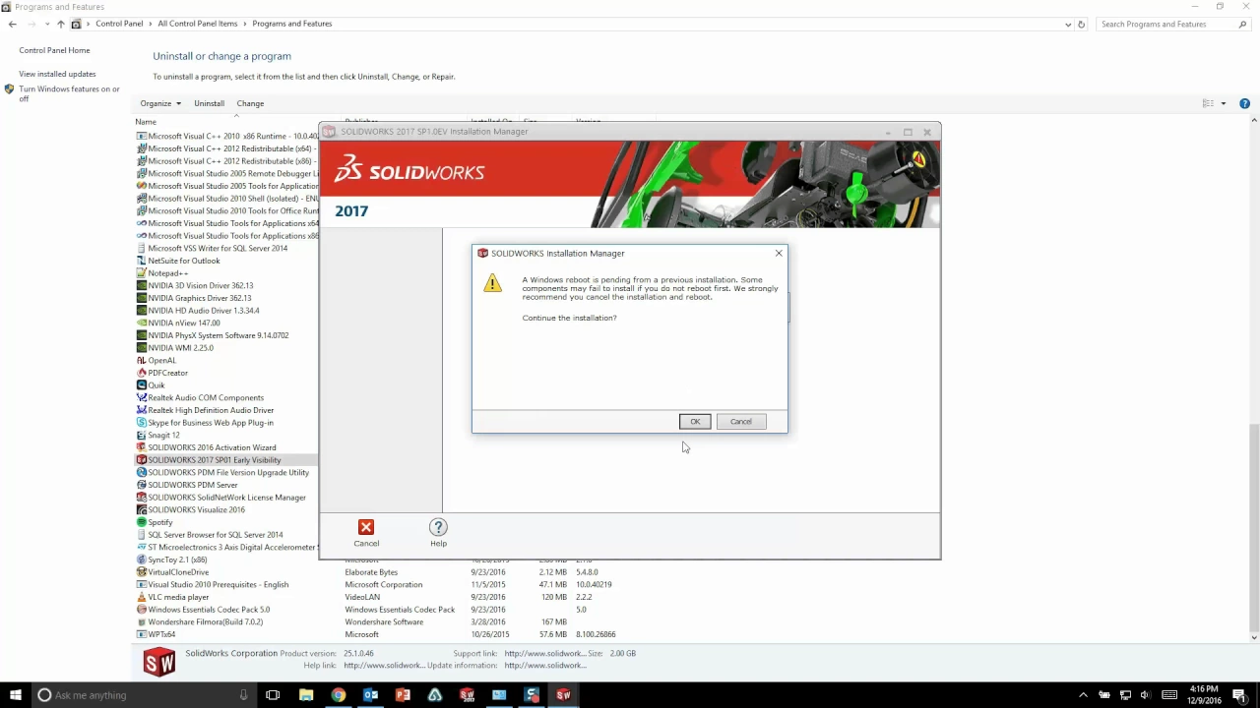Click the touch keyboard icon in tray
Screen dimensions: 1260x708
[1169, 695]
